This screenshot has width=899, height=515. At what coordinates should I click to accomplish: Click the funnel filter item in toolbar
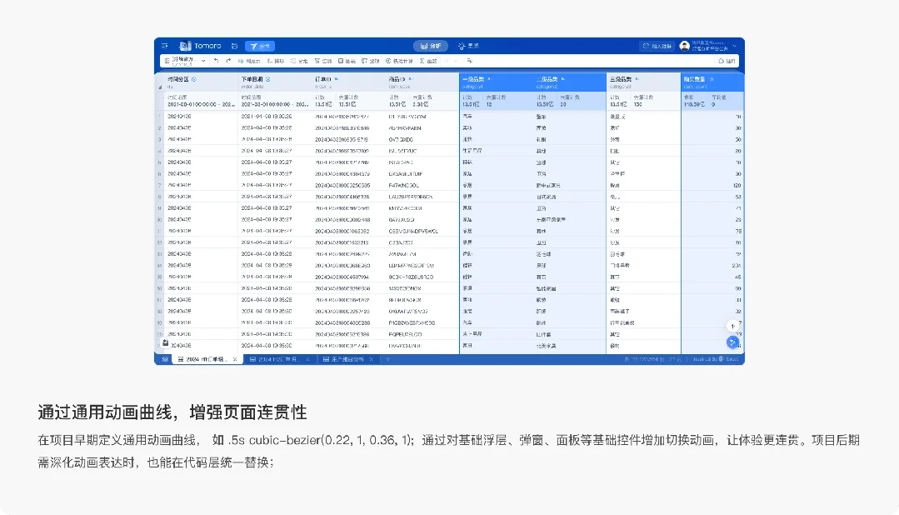pyautogui.click(x=323, y=61)
